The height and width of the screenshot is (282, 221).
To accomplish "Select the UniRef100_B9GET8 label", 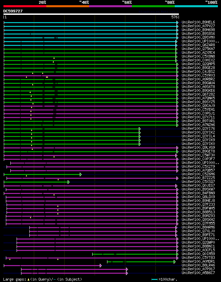I will point(198,152).
